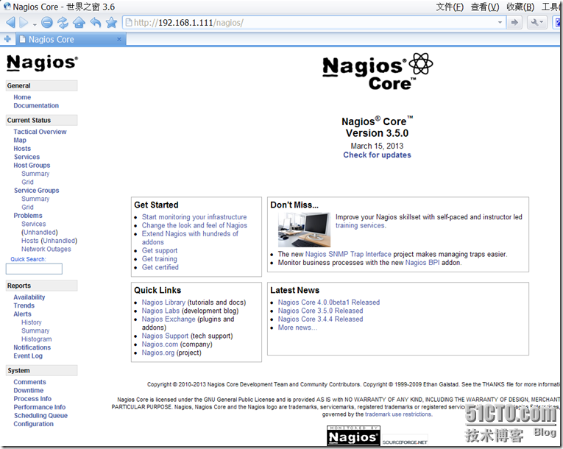Open the Documentation sidebar link
563x449 pixels.
(x=36, y=105)
